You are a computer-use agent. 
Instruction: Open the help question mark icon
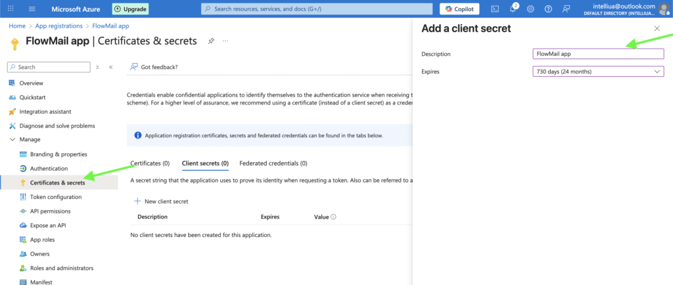click(548, 9)
